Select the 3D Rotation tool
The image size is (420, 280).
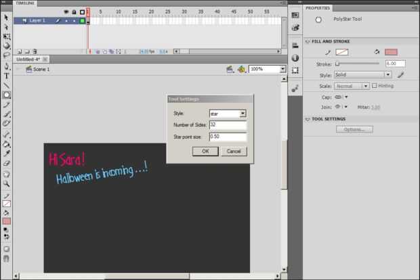7,46
